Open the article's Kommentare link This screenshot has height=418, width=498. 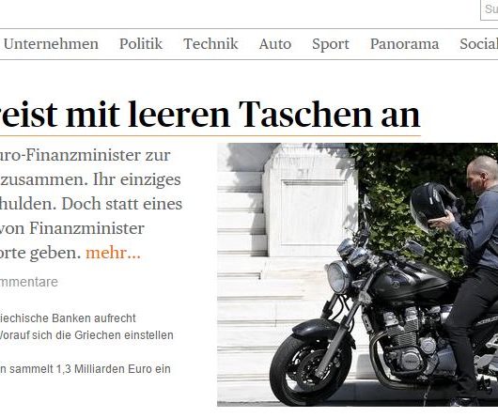point(29,282)
